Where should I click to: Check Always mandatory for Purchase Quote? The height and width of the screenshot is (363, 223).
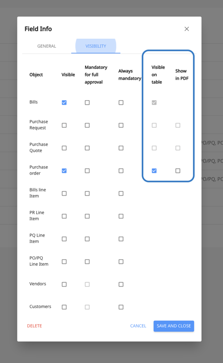(x=121, y=148)
